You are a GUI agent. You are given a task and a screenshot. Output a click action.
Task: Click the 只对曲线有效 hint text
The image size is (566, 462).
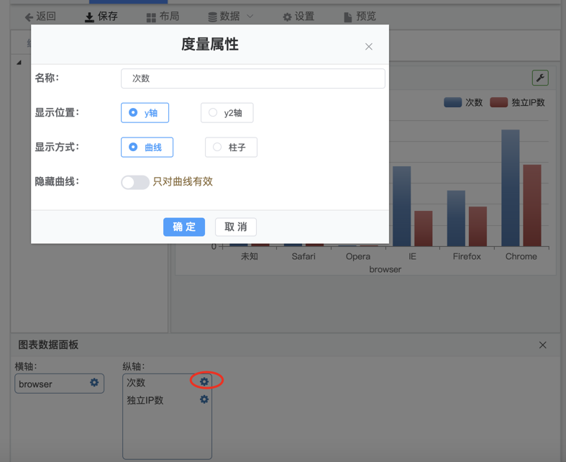tap(183, 181)
